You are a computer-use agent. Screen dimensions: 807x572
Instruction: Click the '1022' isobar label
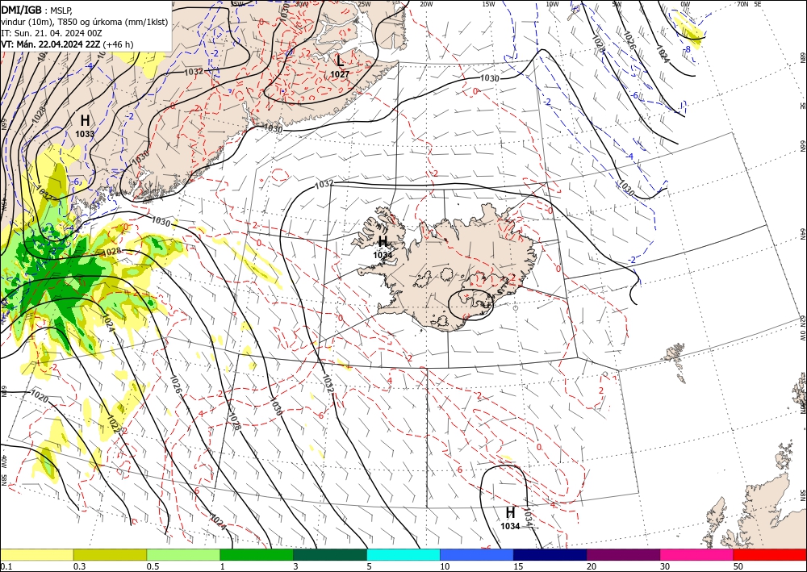(x=113, y=424)
